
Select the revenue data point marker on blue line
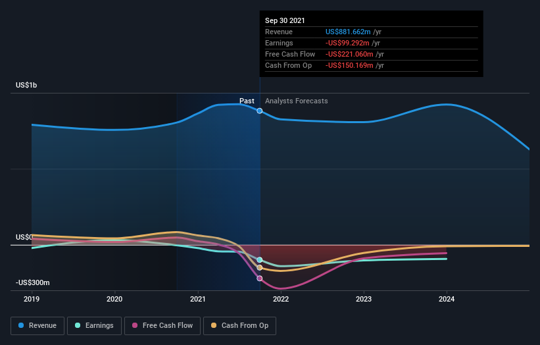pyautogui.click(x=260, y=111)
